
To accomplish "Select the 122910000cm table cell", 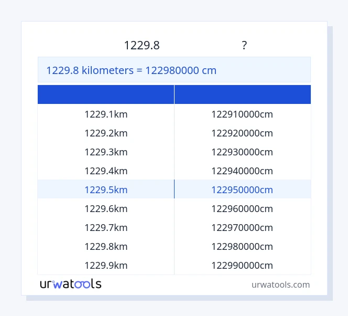I will (x=242, y=114).
